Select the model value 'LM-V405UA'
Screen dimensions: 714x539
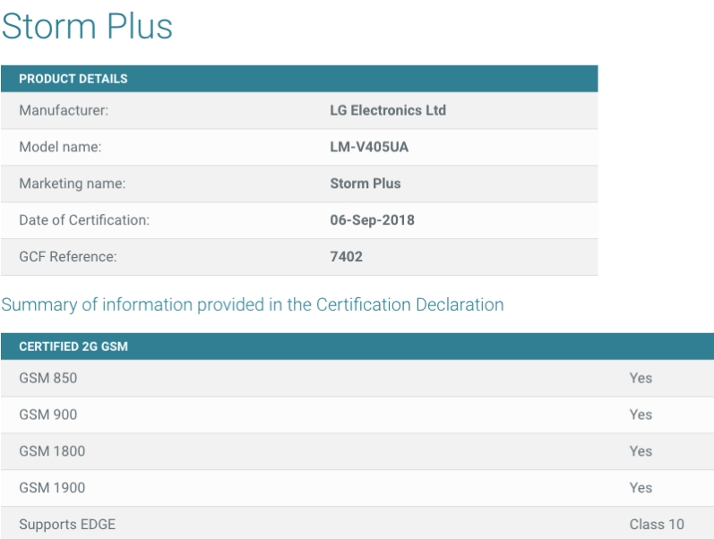tap(369, 147)
